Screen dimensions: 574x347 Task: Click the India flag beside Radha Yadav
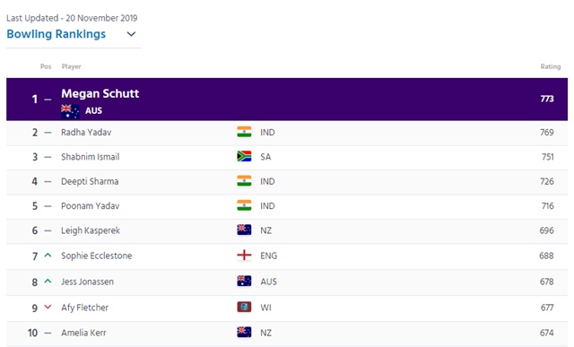(x=244, y=132)
